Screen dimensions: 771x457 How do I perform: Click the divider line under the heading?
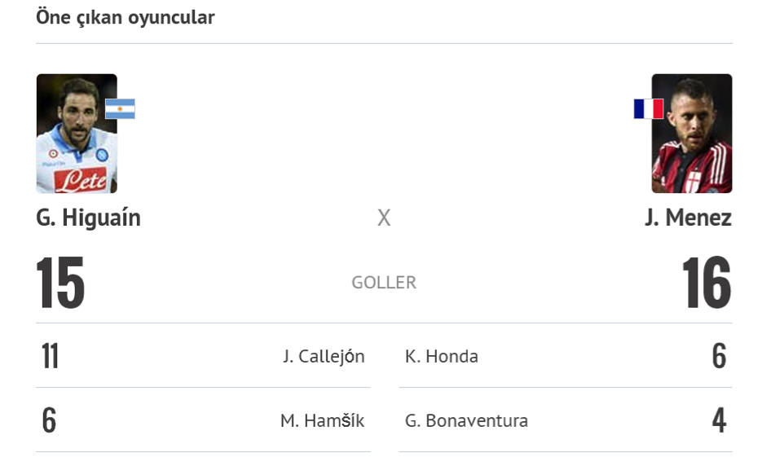coord(384,43)
